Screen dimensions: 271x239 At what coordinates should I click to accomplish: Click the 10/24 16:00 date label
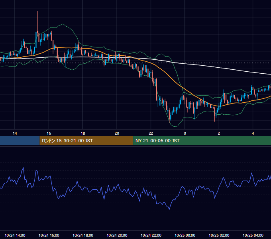(x=49, y=235)
